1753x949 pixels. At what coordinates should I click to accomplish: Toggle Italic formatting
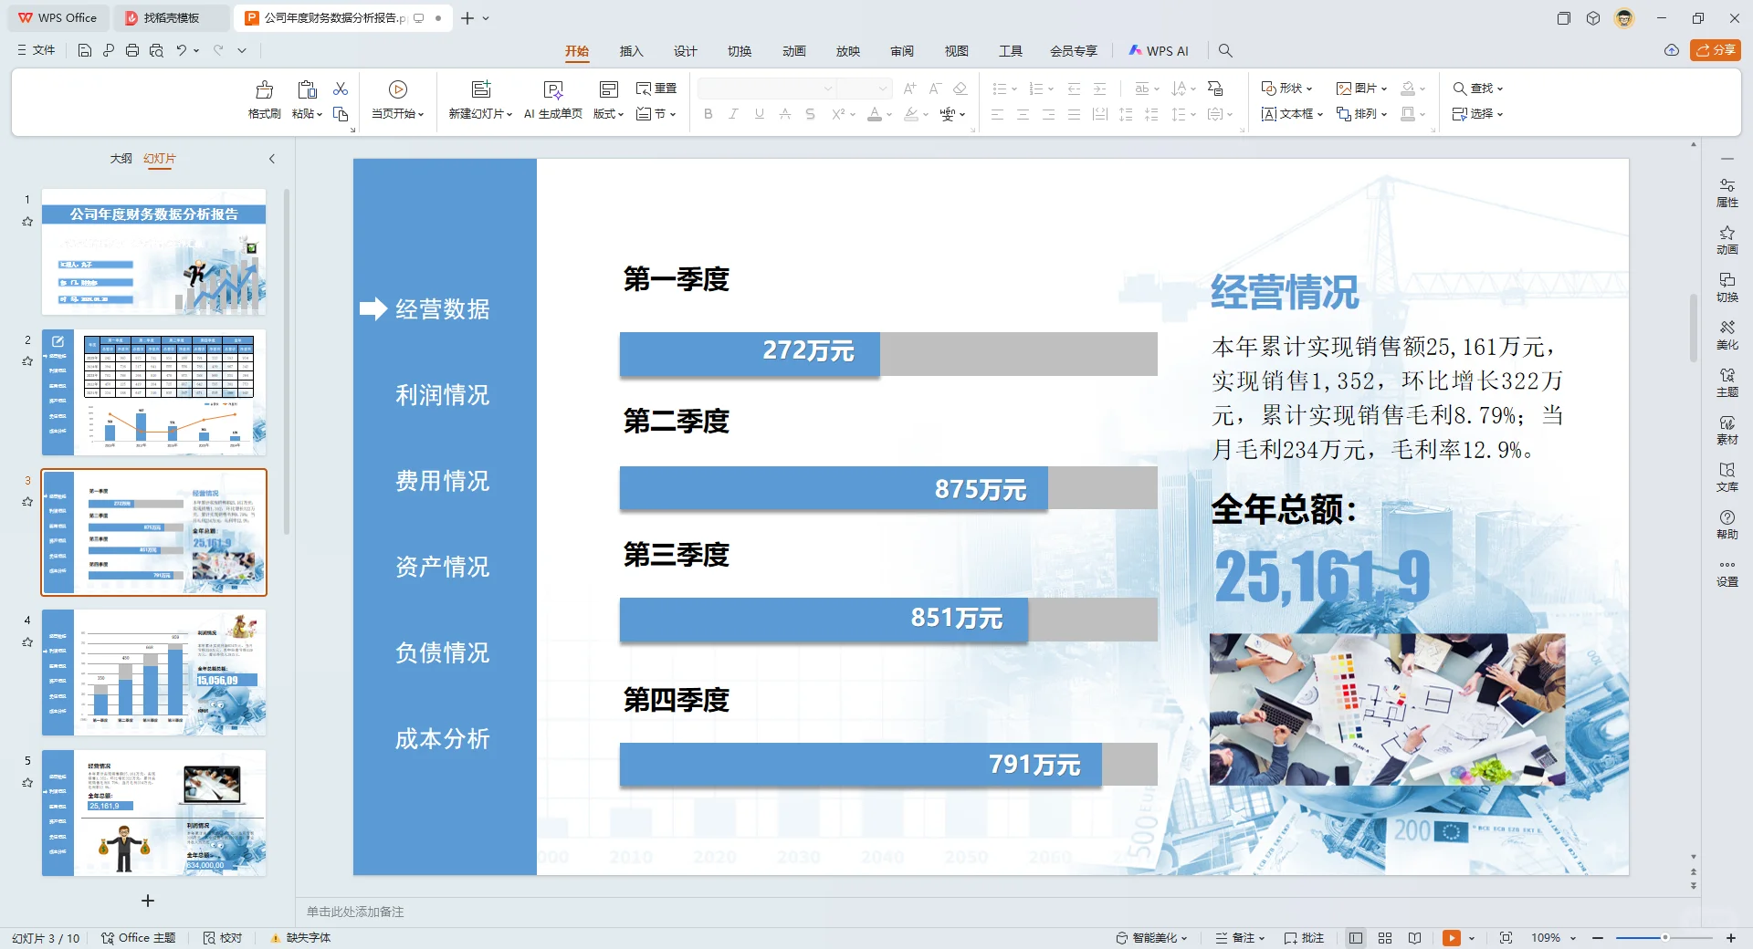733,114
